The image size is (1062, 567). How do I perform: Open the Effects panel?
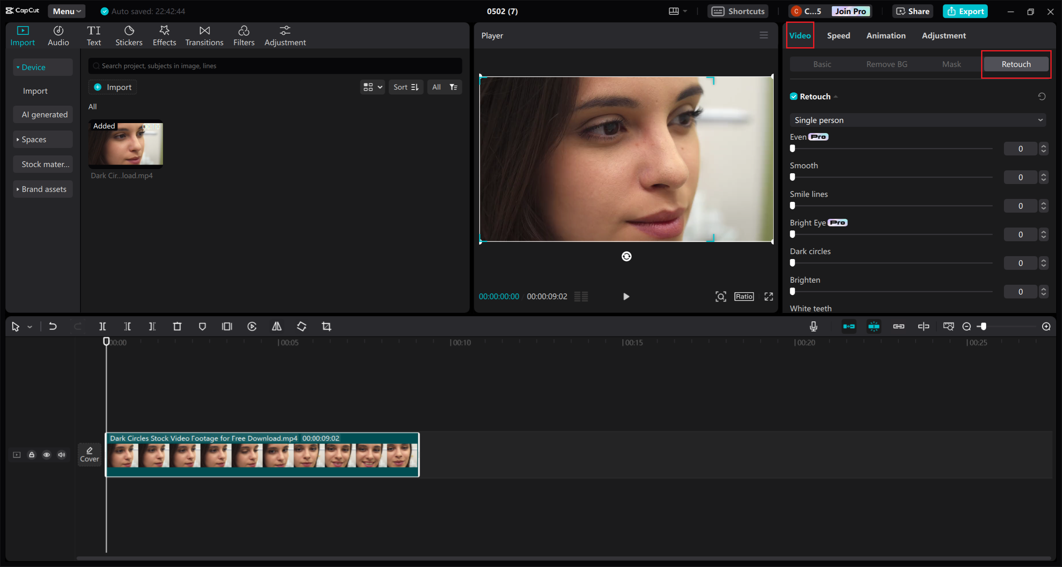tap(164, 35)
